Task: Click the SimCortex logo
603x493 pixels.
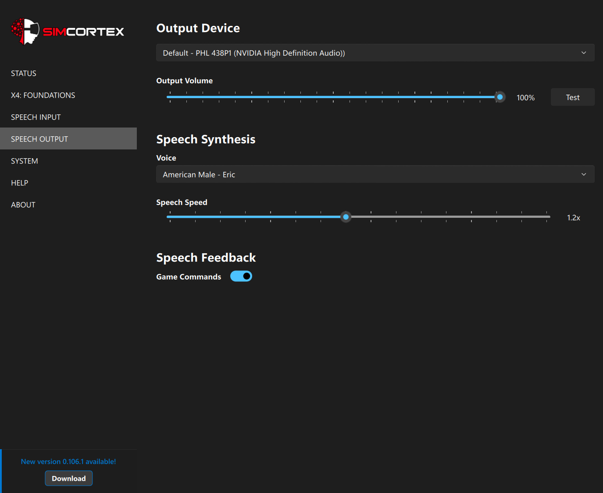Action: pyautogui.click(x=68, y=32)
